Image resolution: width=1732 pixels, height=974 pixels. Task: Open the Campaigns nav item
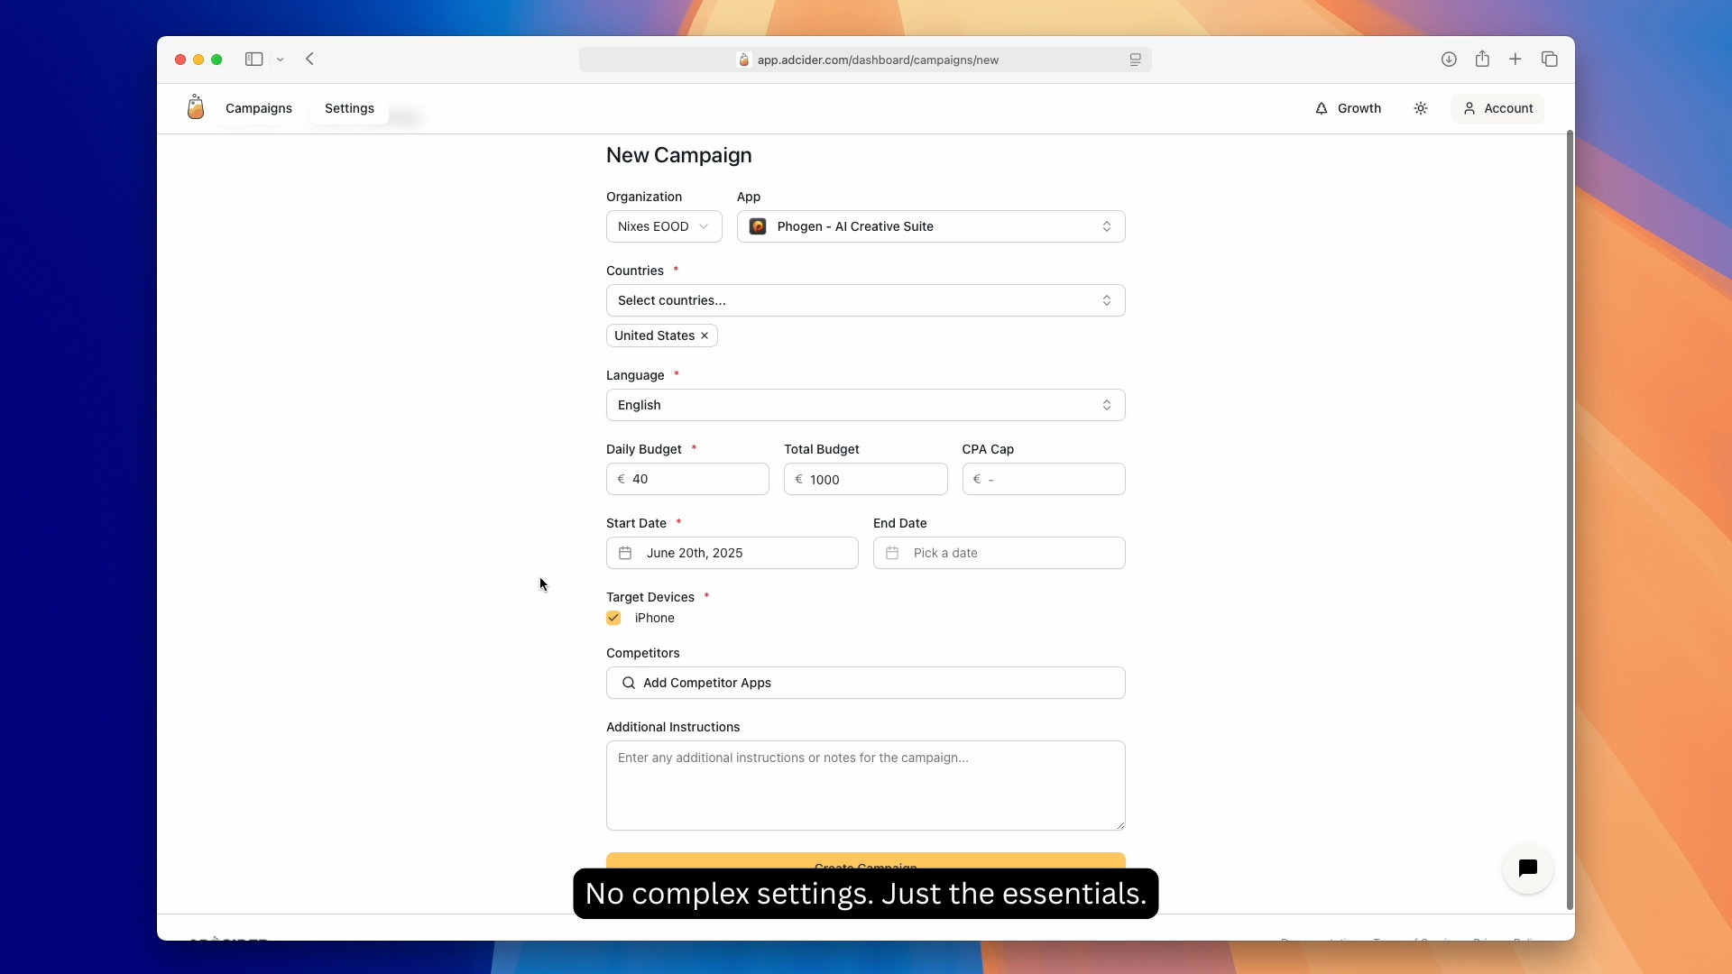[259, 108]
